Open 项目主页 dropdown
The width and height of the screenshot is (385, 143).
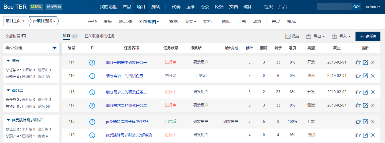point(15,21)
